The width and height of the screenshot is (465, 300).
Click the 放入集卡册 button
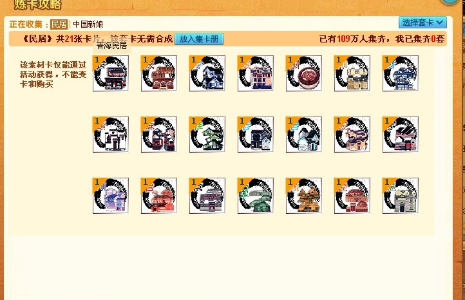point(199,39)
